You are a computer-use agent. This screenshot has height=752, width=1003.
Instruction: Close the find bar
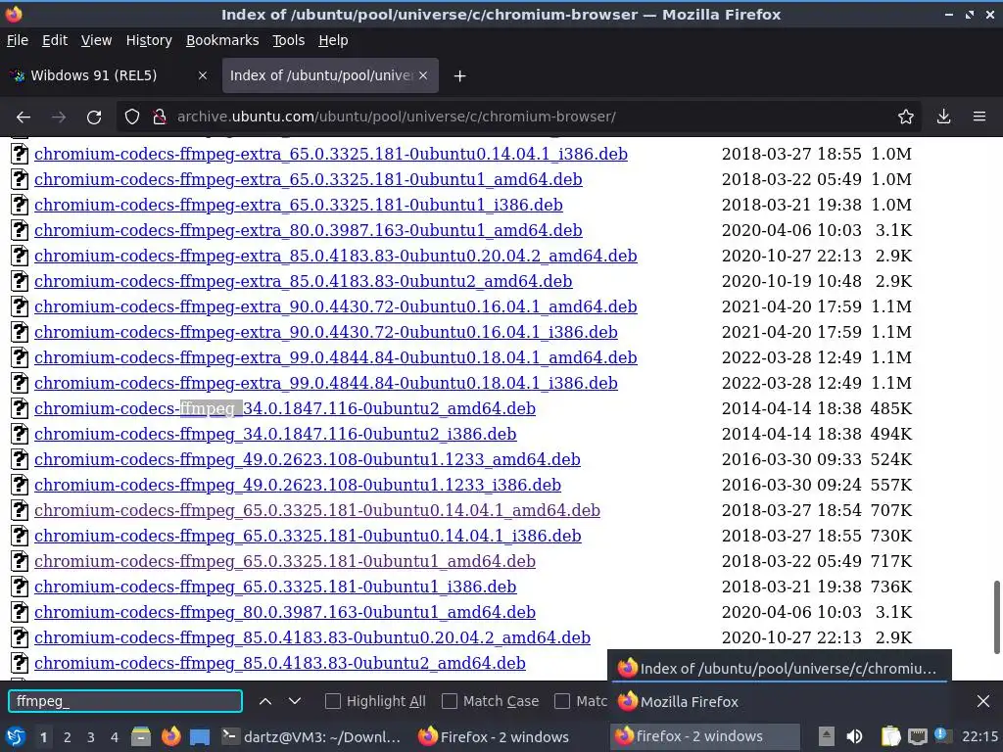click(x=983, y=701)
